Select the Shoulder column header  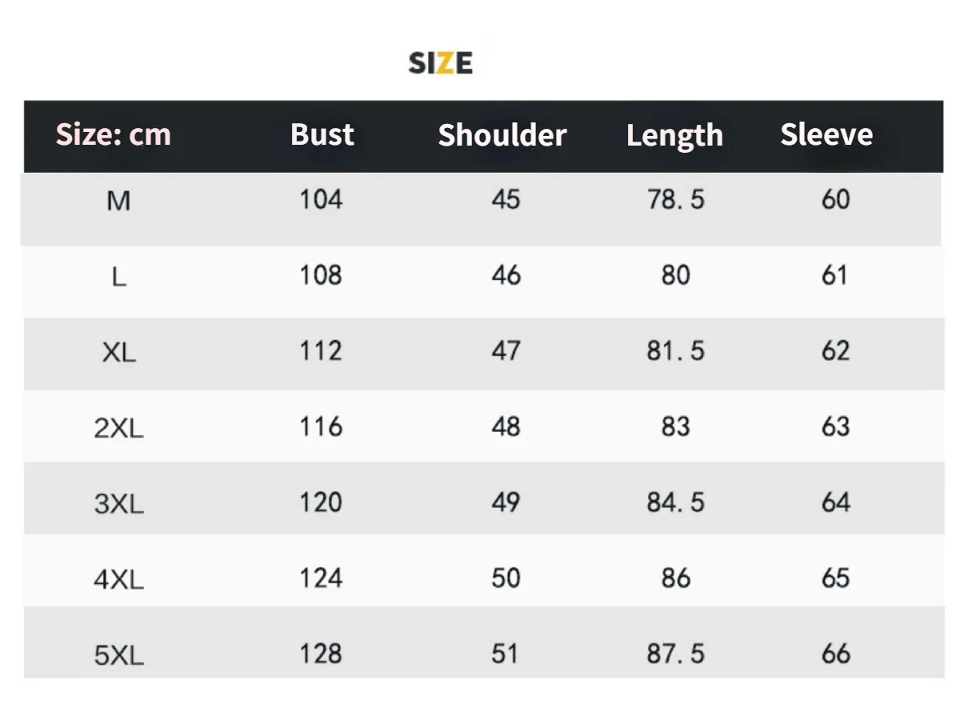tap(502, 135)
